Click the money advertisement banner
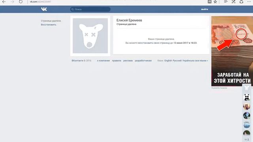 point(232,51)
